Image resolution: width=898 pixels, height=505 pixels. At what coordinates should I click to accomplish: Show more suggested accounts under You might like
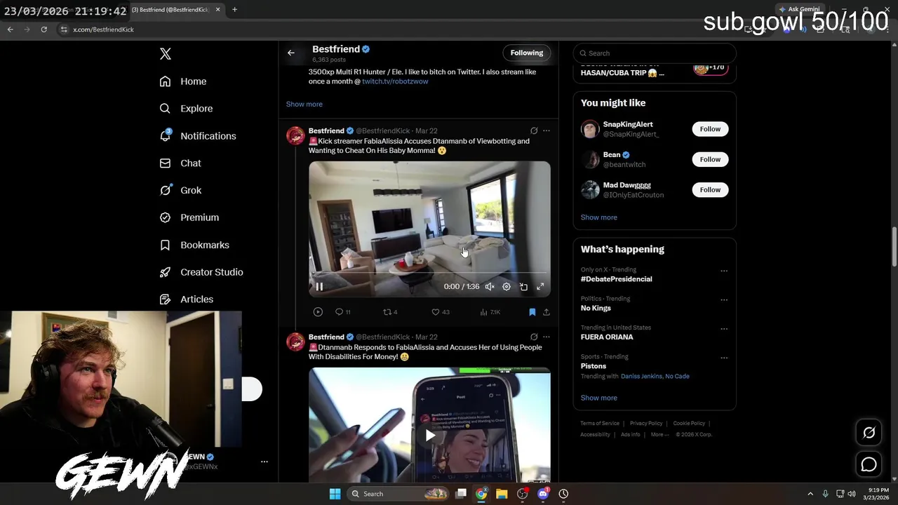(599, 217)
